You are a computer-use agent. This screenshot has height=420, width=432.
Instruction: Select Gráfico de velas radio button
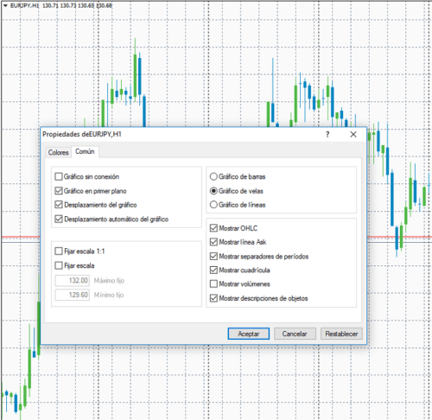[213, 191]
